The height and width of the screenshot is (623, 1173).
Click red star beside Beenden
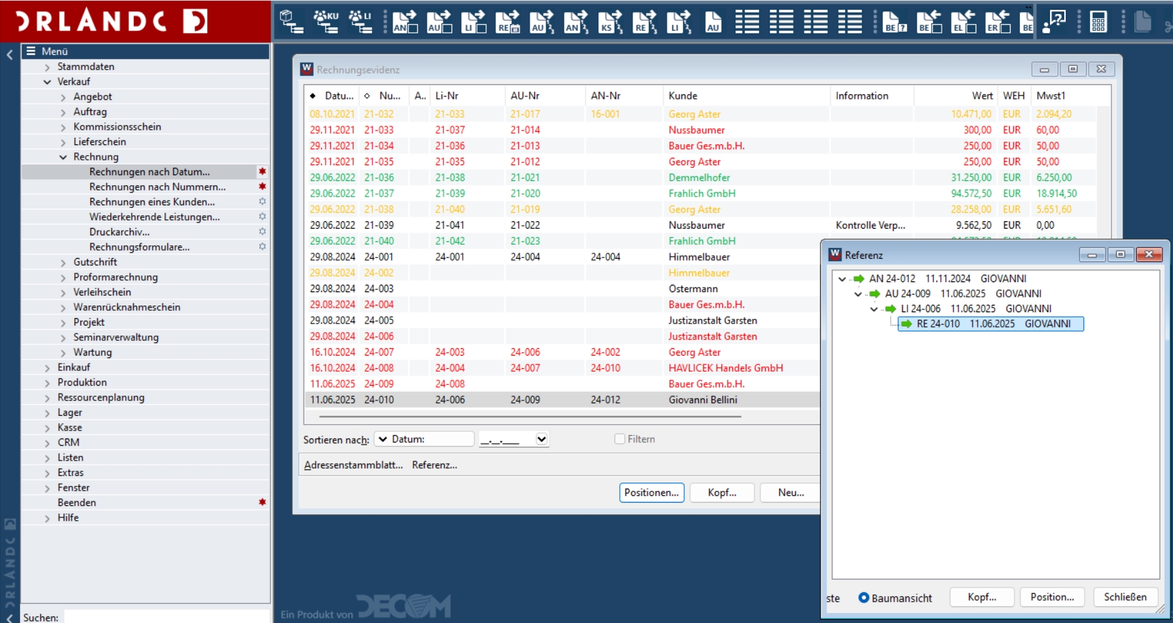pyautogui.click(x=262, y=502)
